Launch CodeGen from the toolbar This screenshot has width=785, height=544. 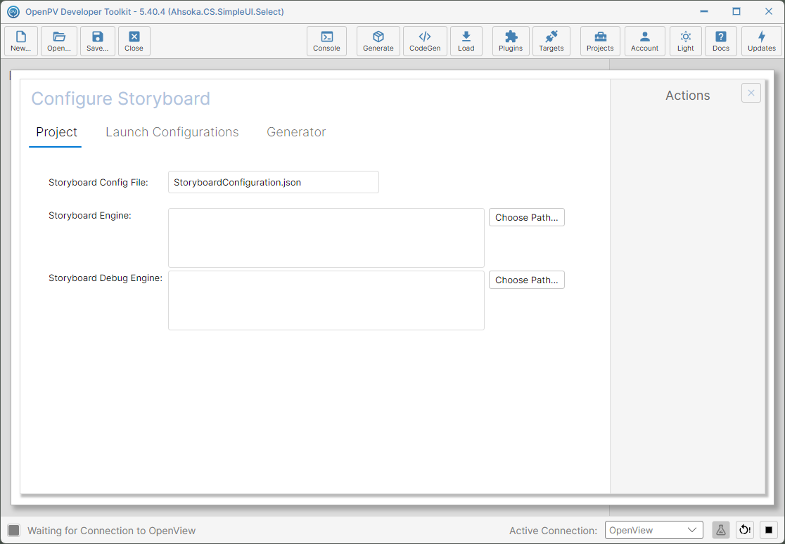(425, 41)
